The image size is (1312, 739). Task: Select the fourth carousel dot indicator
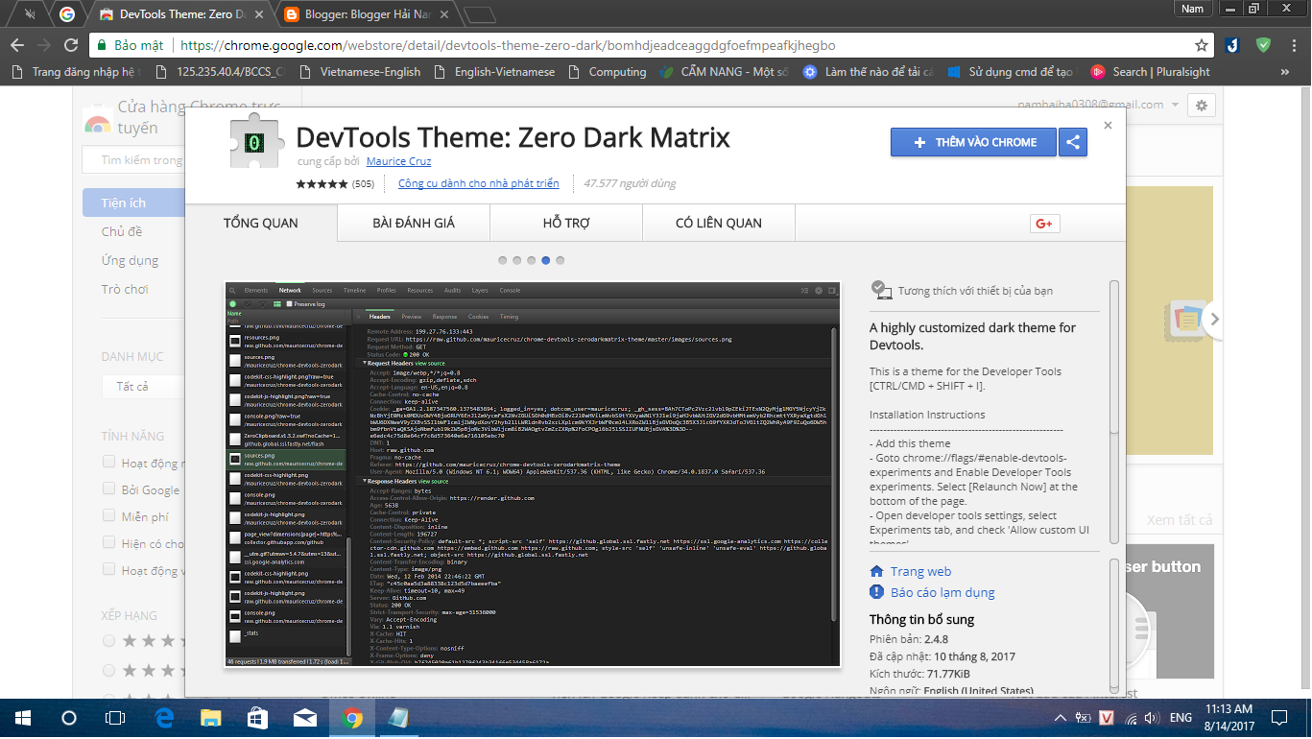click(x=546, y=260)
